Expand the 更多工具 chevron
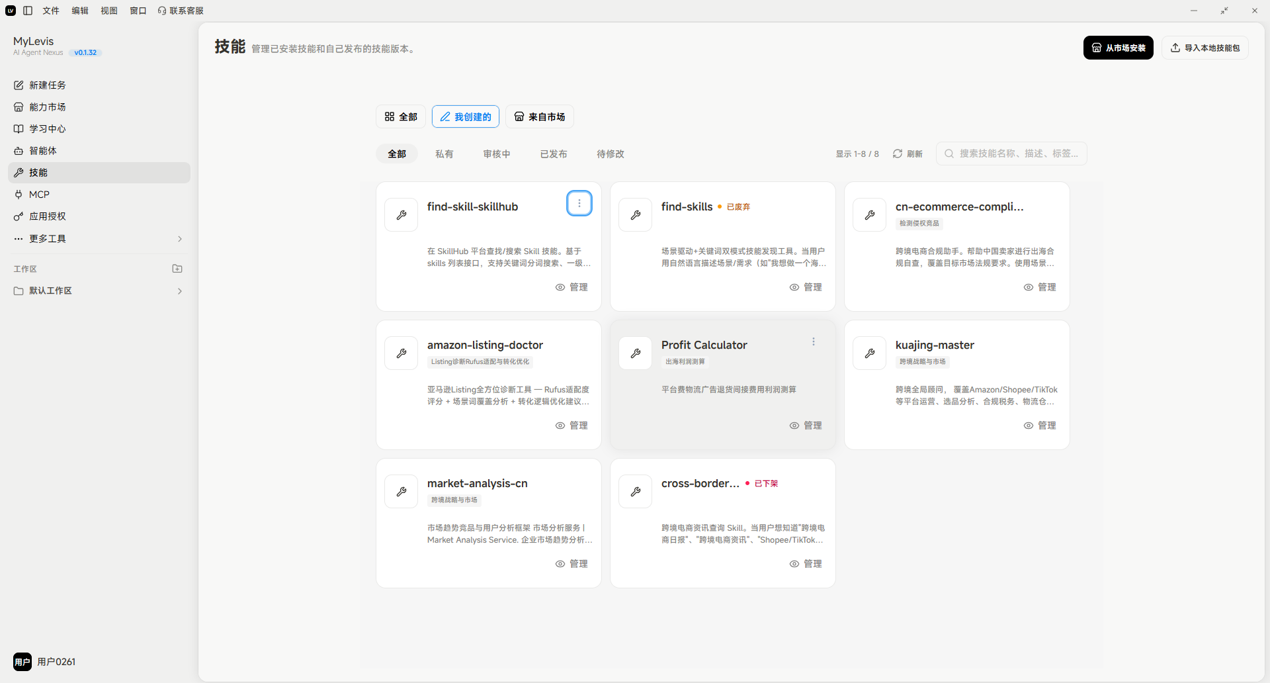Image resolution: width=1270 pixels, height=683 pixels. tap(180, 239)
